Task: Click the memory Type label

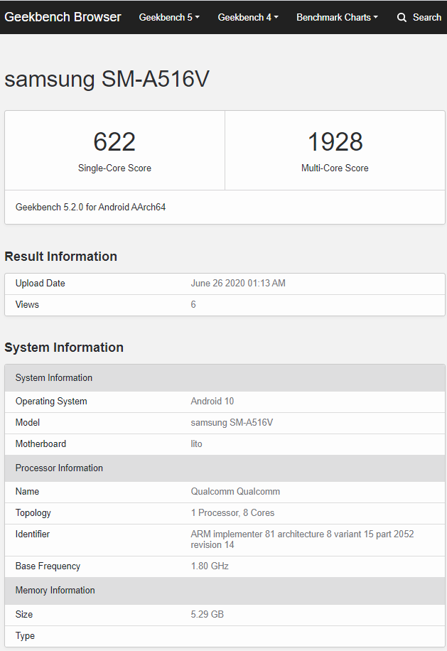Action: click(x=25, y=636)
